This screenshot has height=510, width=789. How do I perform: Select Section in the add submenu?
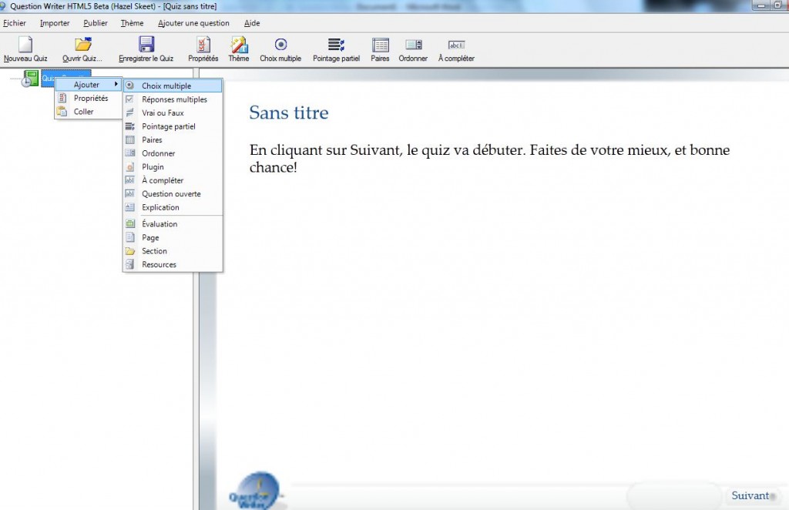[x=156, y=250]
